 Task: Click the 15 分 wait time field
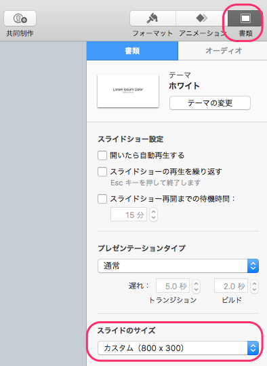(x=129, y=215)
